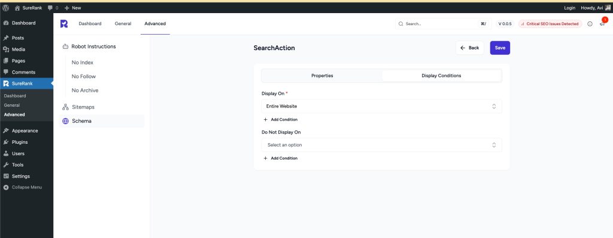Switch to the Advanced tab in SureRank header
The image size is (613, 238).
pos(155,24)
